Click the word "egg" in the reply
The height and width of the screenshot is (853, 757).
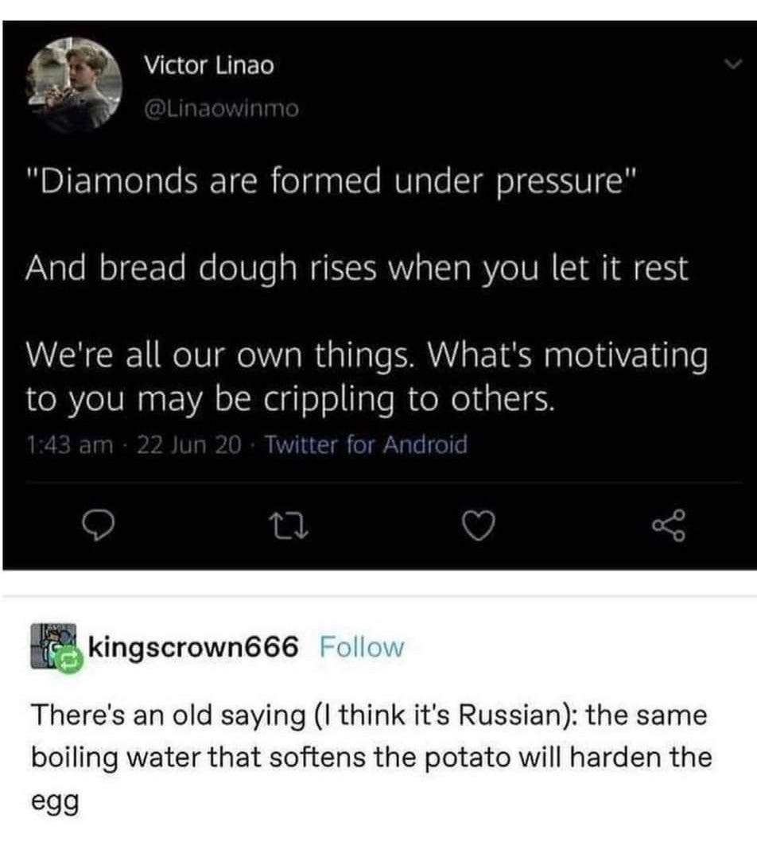55,801
